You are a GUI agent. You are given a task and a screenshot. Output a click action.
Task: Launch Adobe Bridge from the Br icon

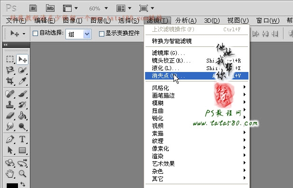[33, 9]
